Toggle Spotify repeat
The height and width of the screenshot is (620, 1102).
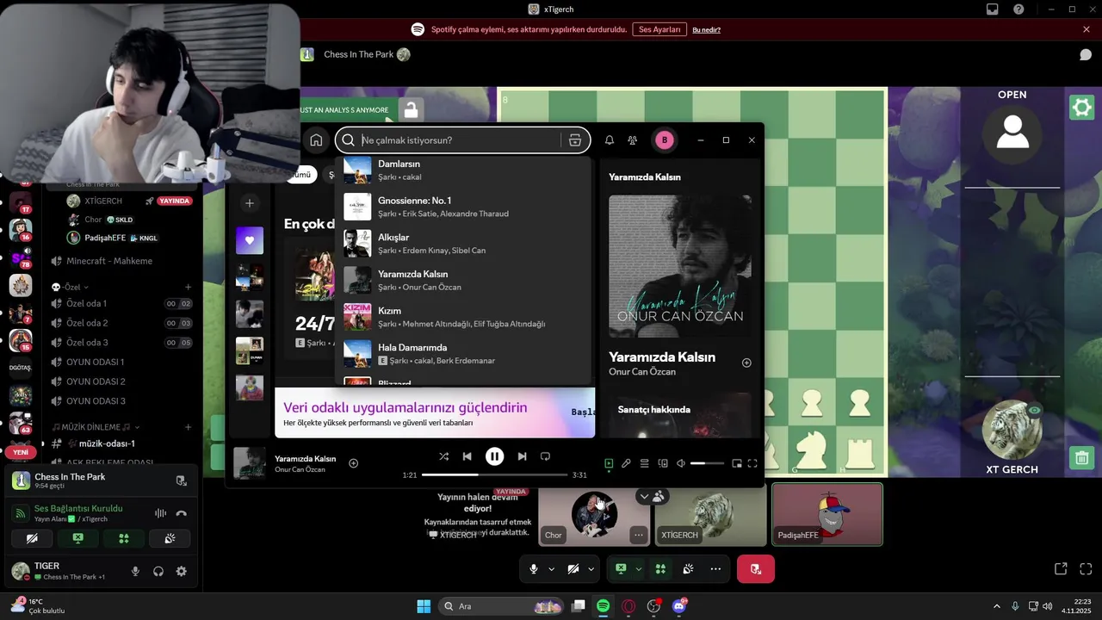(x=545, y=456)
